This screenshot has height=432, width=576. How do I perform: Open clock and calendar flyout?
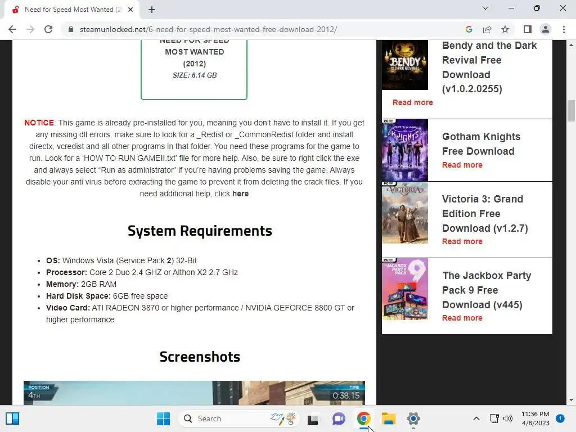pyautogui.click(x=535, y=418)
